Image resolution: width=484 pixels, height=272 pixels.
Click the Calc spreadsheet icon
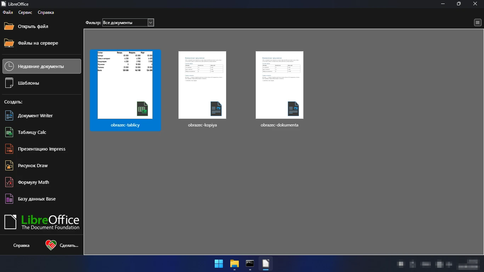(9, 132)
